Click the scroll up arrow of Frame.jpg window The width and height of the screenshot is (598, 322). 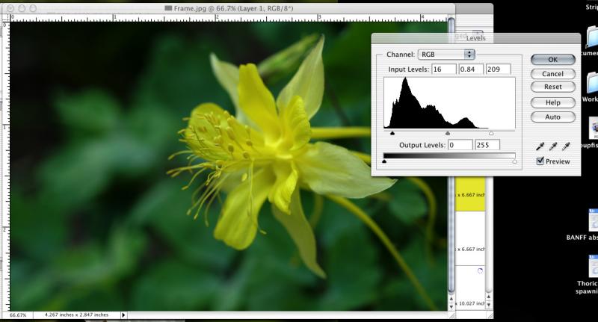pos(451,299)
